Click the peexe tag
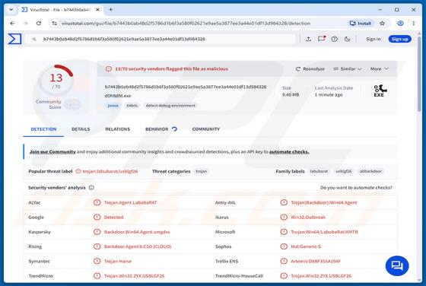Screen dimensions: 426x286 [x=113, y=106]
